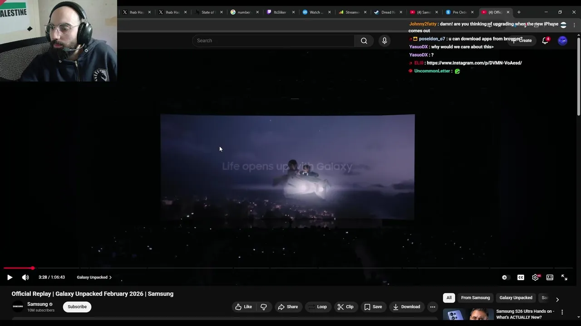Switch to theater mode
This screenshot has height=326, width=581.
tap(550, 277)
